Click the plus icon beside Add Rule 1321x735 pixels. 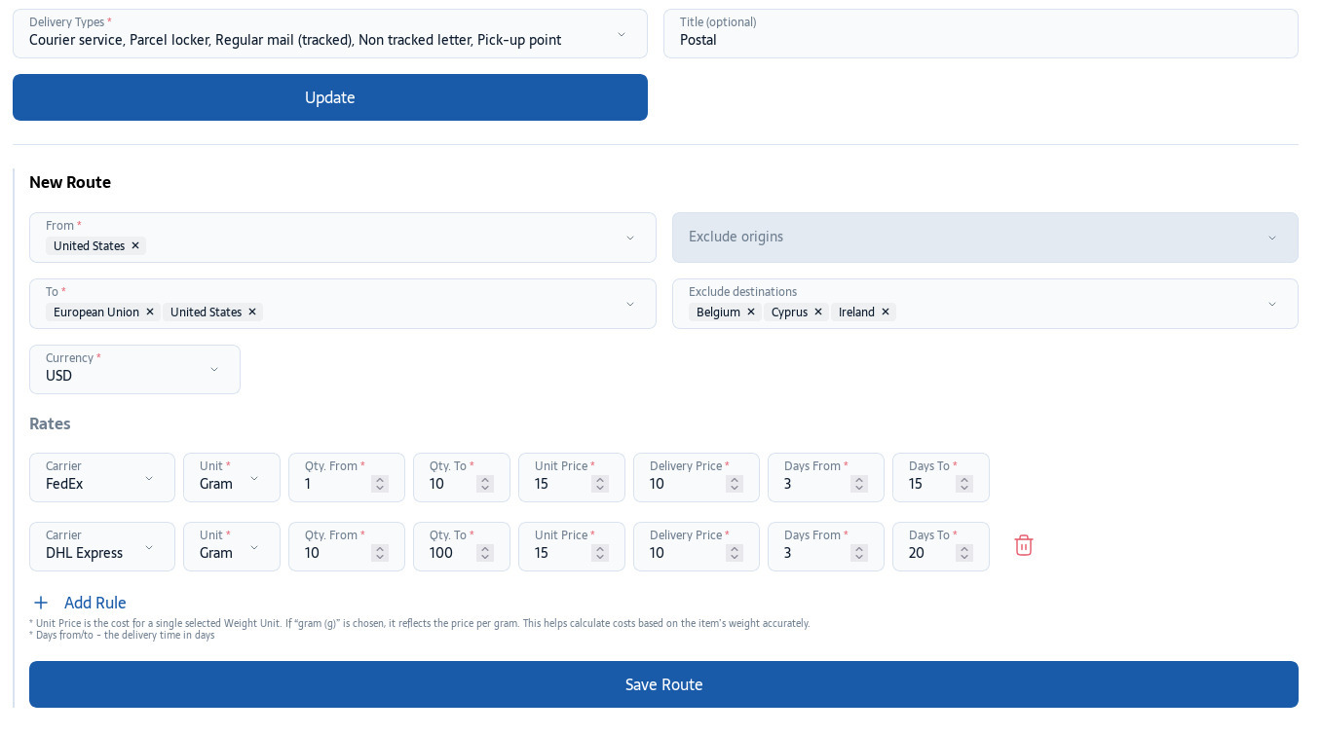[x=41, y=604]
